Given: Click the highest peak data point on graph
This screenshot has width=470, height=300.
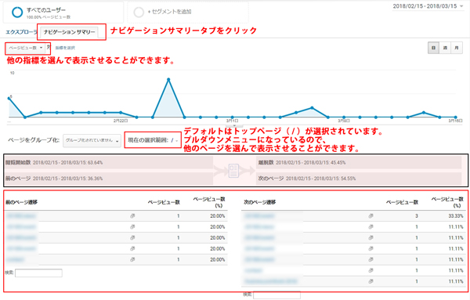Looking at the screenshot, I should (x=168, y=79).
